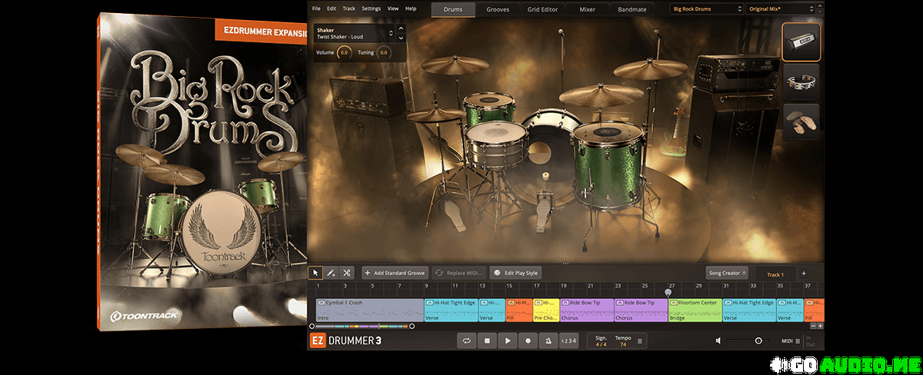
Task: Expand the Floortom Center block icon
Action: tap(674, 303)
